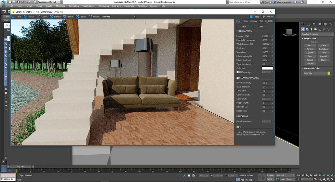This screenshot has width=335, height=182.
Task: Click the White balance [K] value field
Action: click(266, 44)
